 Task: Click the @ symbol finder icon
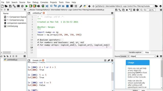[22, 6]
